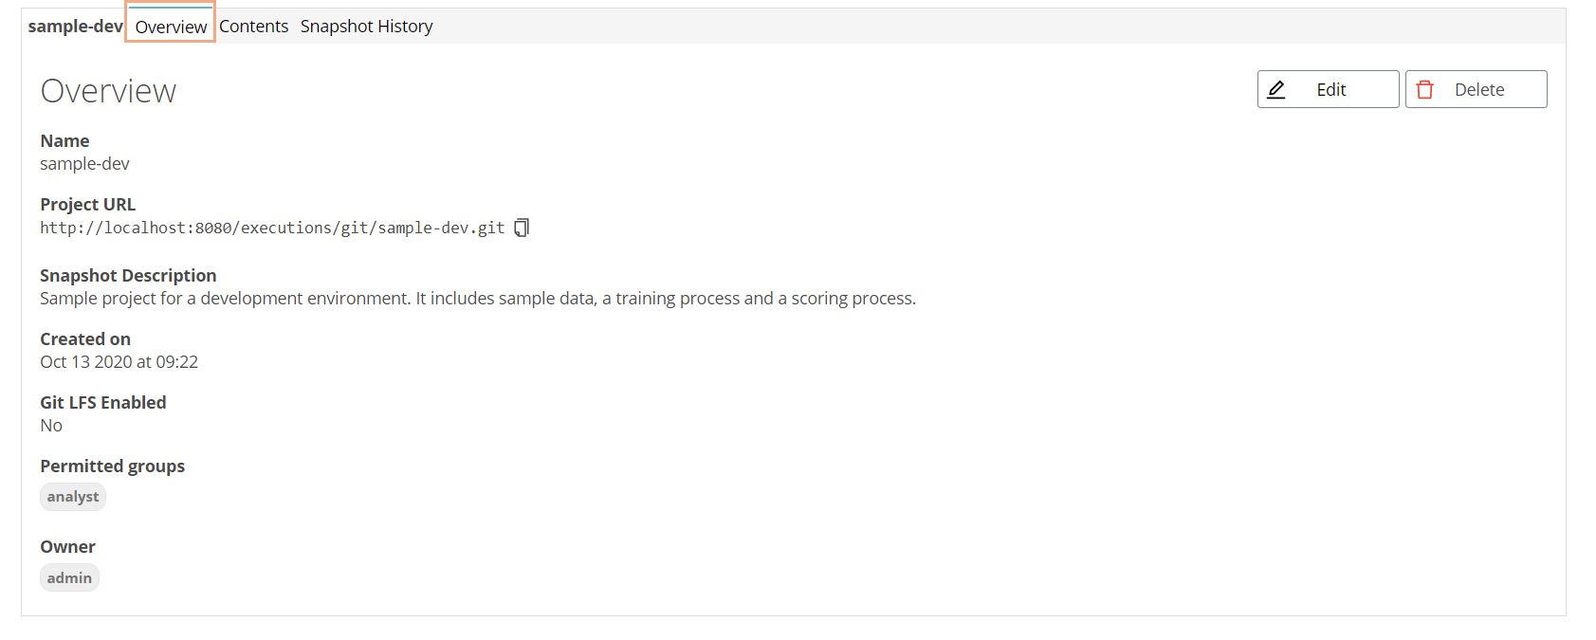
Task: Click the Git LFS Enabled 'No' value
Action: pyautogui.click(x=51, y=426)
